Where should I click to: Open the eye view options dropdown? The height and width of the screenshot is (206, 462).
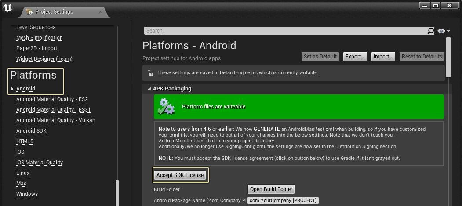coord(444,31)
